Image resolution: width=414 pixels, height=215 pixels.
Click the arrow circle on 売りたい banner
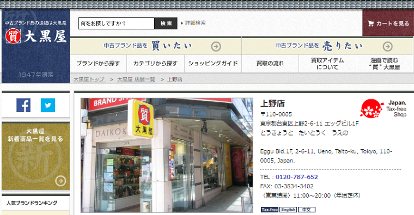click(x=388, y=47)
